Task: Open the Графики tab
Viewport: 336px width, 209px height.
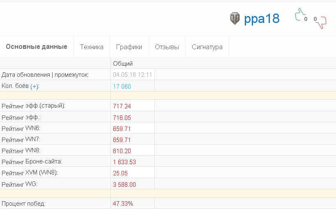Action: coord(129,47)
